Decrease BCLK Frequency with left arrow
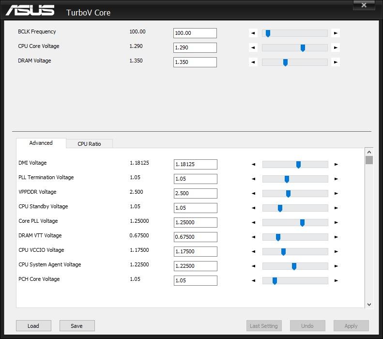 coord(253,33)
